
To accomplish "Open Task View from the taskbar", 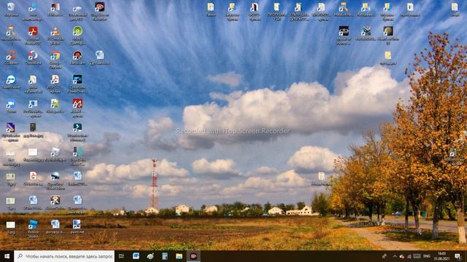I will 121,256.
